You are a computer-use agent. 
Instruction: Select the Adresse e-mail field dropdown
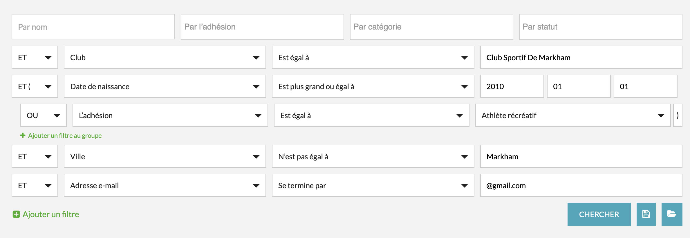(165, 186)
